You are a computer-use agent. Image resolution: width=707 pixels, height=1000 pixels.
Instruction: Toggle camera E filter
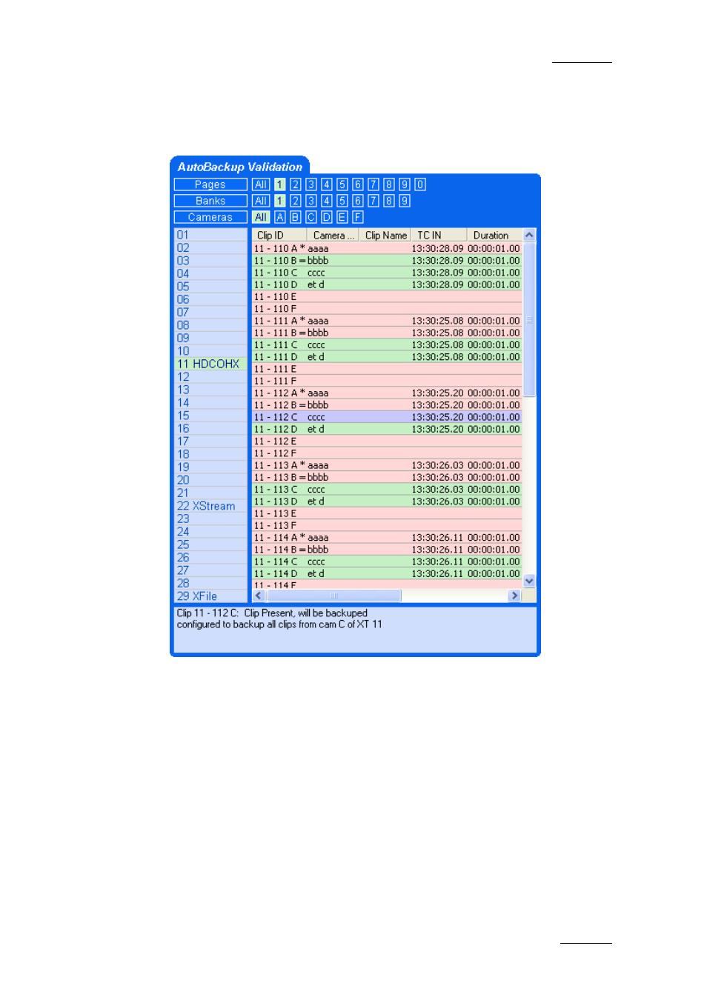click(342, 217)
